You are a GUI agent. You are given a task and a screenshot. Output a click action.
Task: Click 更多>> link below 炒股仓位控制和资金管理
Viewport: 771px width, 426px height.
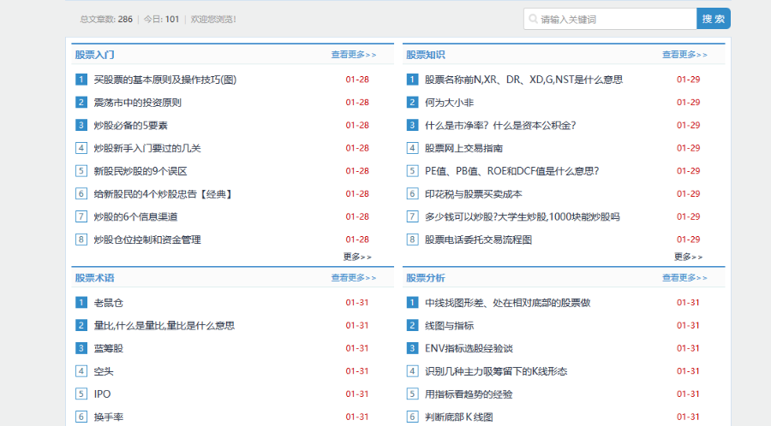coord(357,257)
